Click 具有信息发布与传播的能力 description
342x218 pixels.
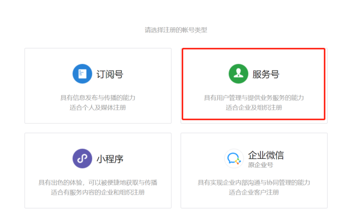pos(98,98)
